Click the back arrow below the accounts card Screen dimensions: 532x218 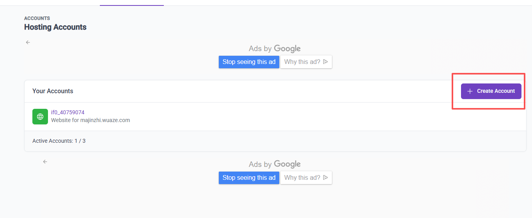point(45,161)
